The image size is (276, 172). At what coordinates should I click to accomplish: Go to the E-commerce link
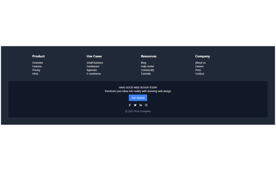(x=93, y=74)
